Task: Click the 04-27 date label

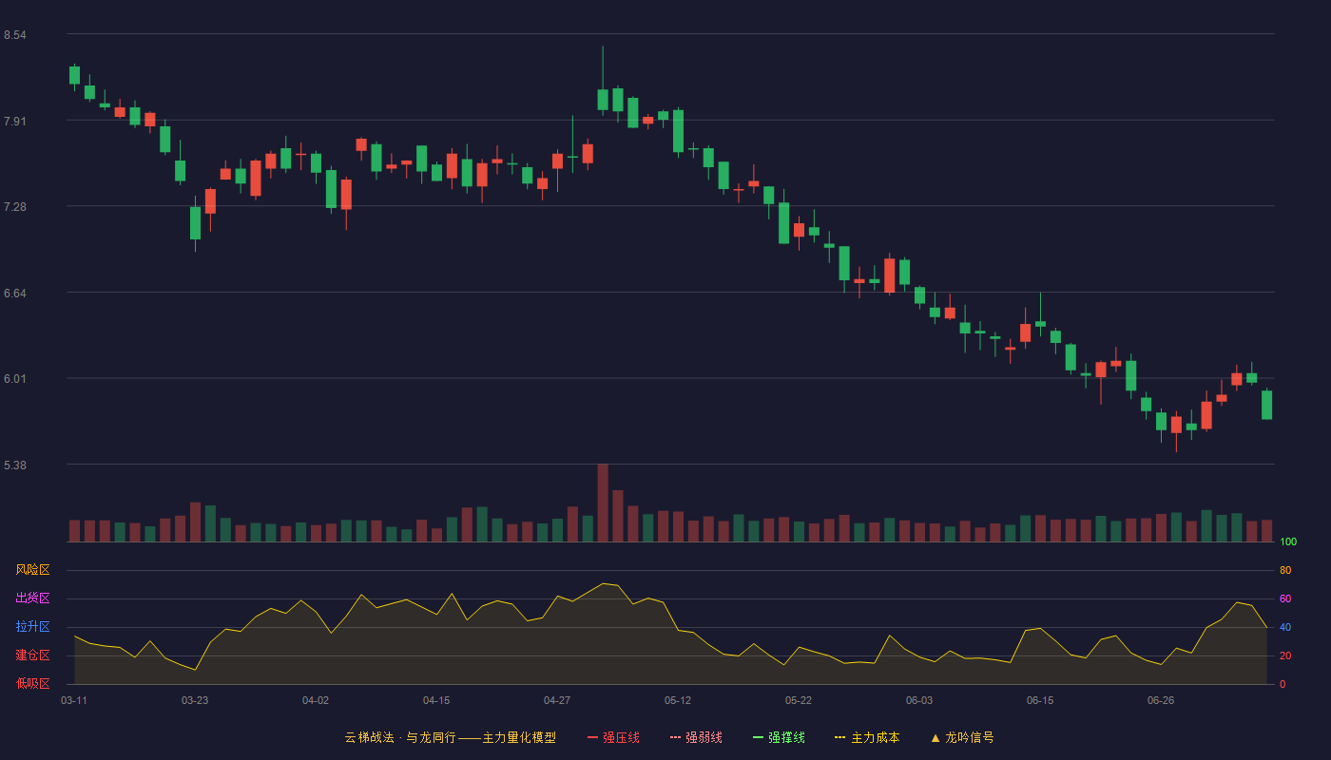Action: click(x=557, y=700)
